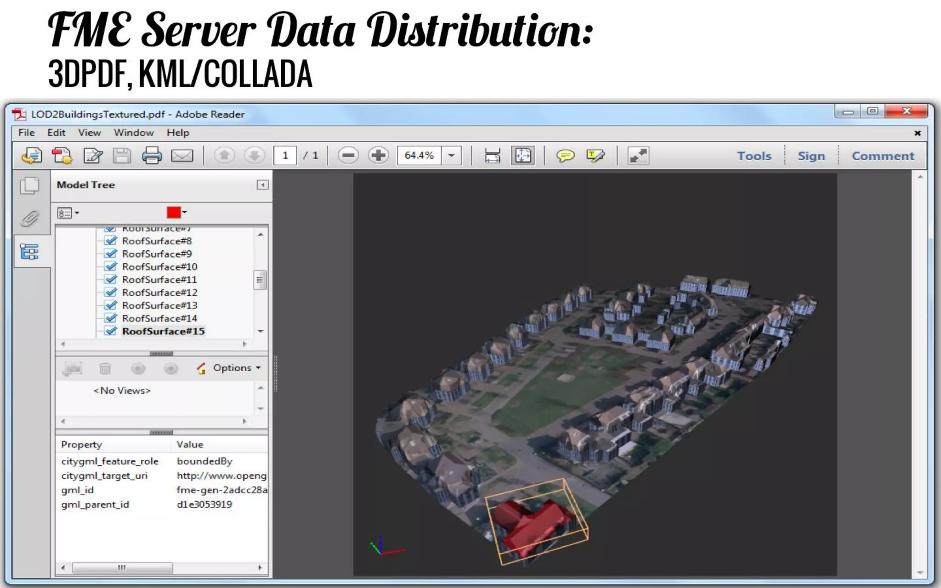This screenshot has height=588, width=941.
Task: Select the Fit Width scrolling icon
Action: point(493,156)
